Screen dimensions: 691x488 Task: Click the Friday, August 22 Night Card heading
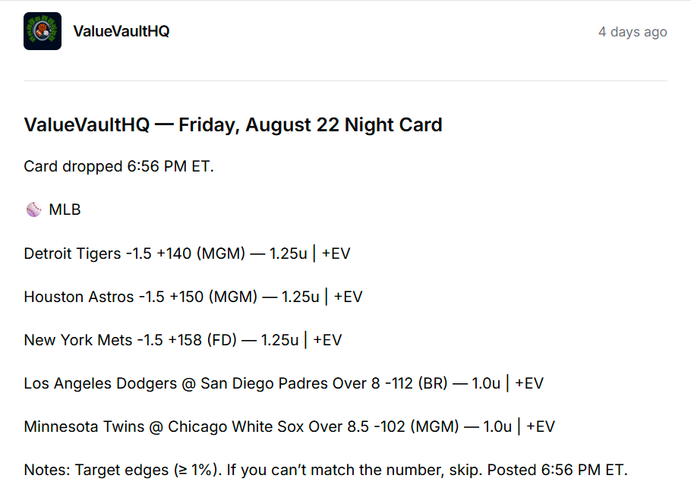(x=233, y=124)
